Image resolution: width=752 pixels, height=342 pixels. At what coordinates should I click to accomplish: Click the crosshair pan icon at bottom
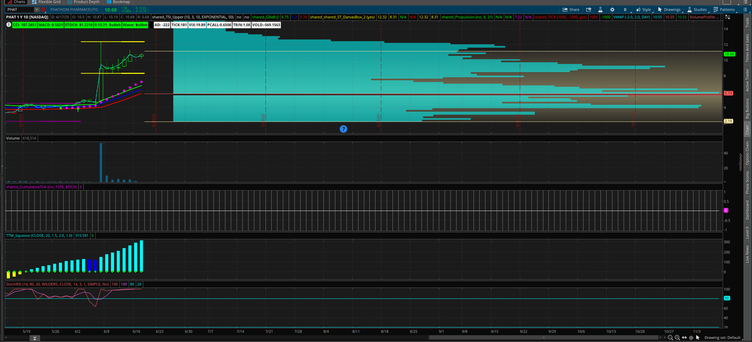pyautogui.click(x=691, y=338)
